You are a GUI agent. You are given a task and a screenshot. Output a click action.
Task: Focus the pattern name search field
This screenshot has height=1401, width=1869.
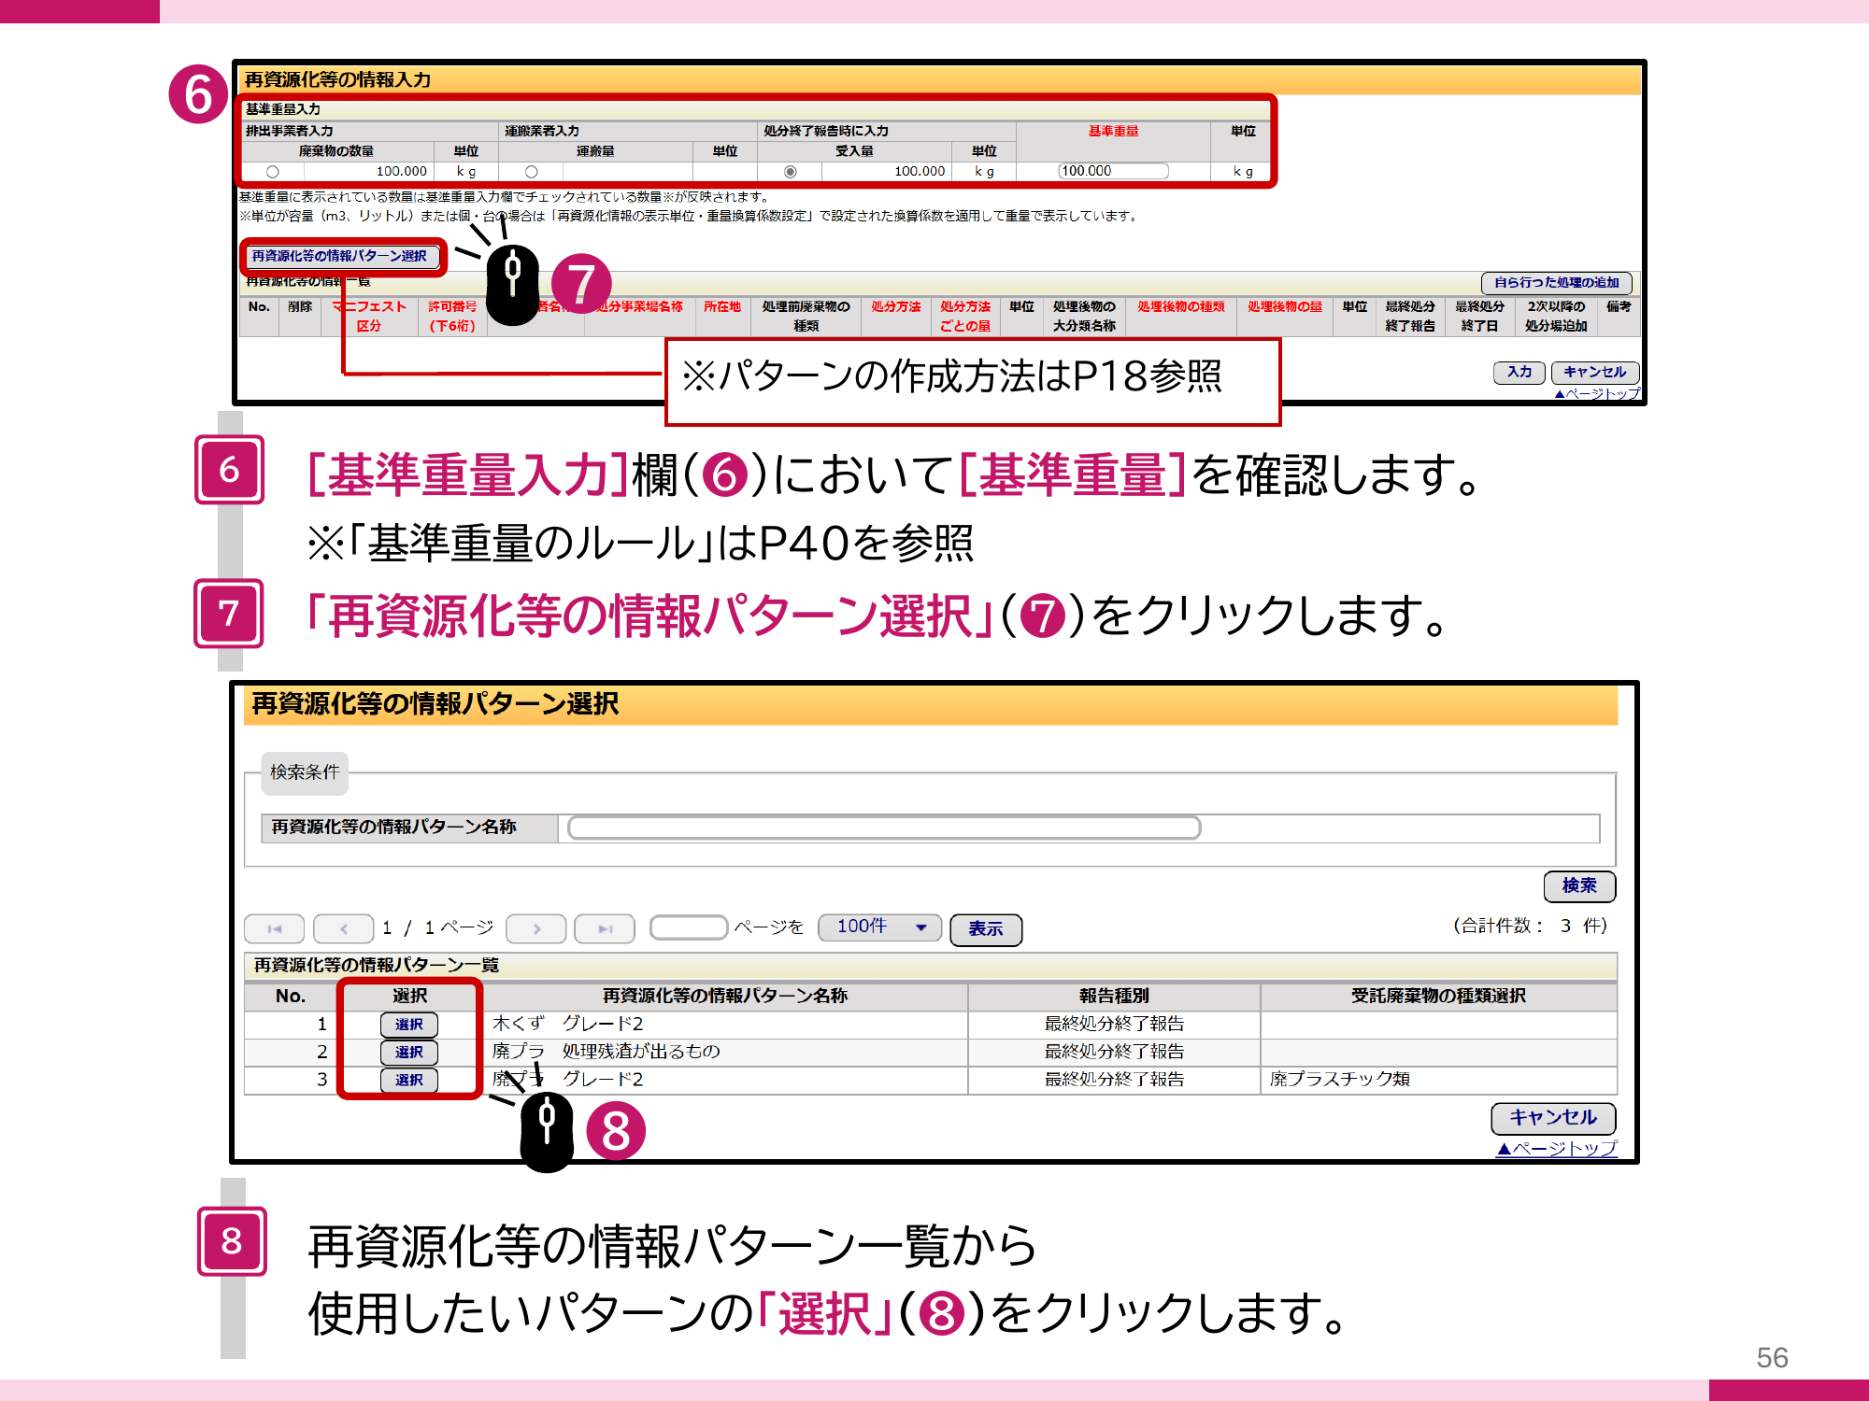(884, 828)
